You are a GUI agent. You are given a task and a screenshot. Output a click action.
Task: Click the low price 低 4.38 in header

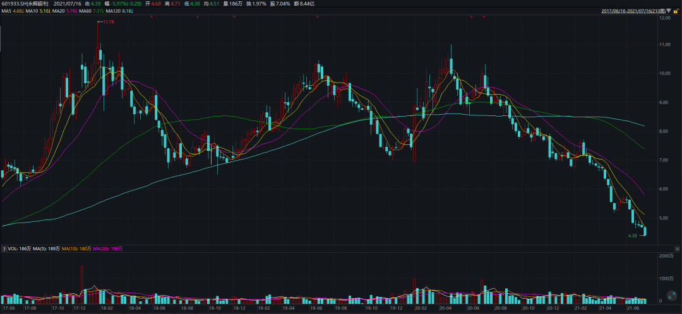point(191,4)
